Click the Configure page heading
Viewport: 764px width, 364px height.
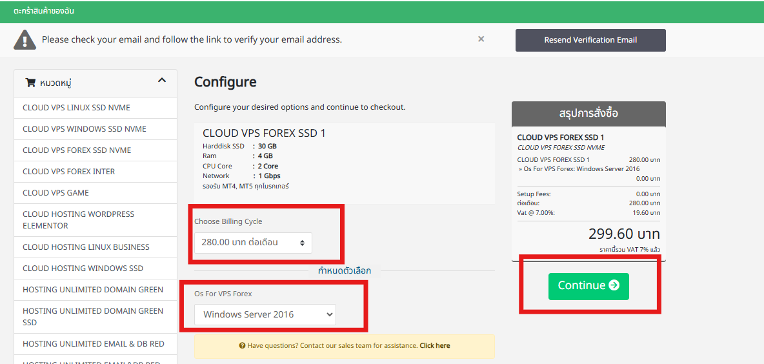[225, 82]
